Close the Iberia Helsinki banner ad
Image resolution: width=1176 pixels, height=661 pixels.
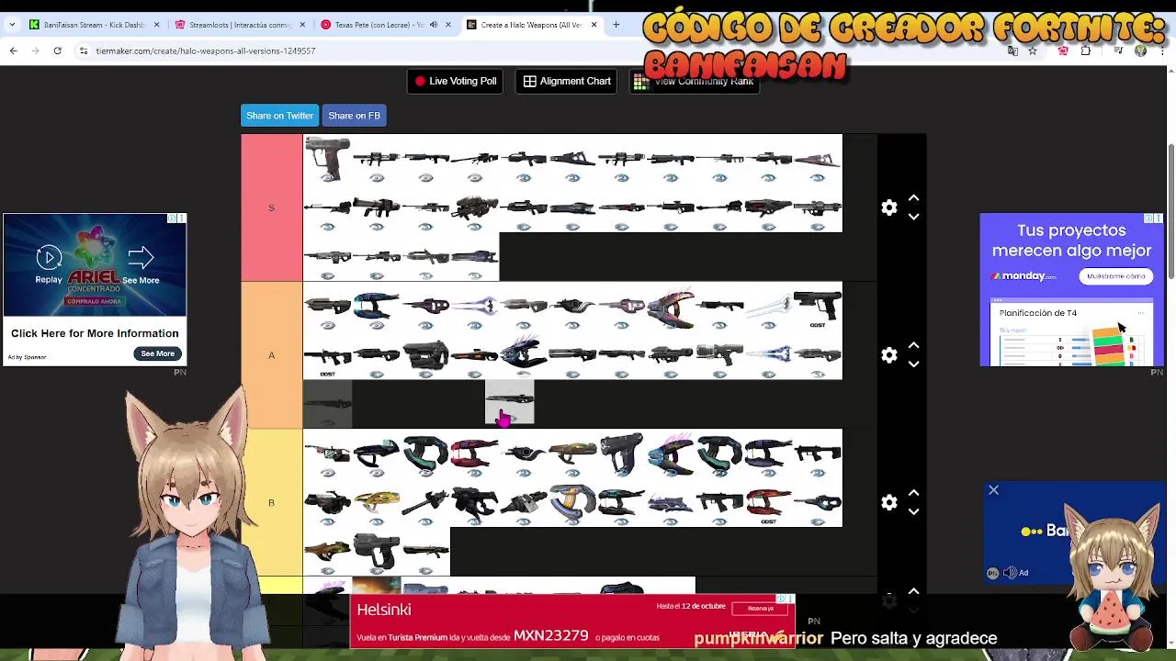tap(790, 599)
